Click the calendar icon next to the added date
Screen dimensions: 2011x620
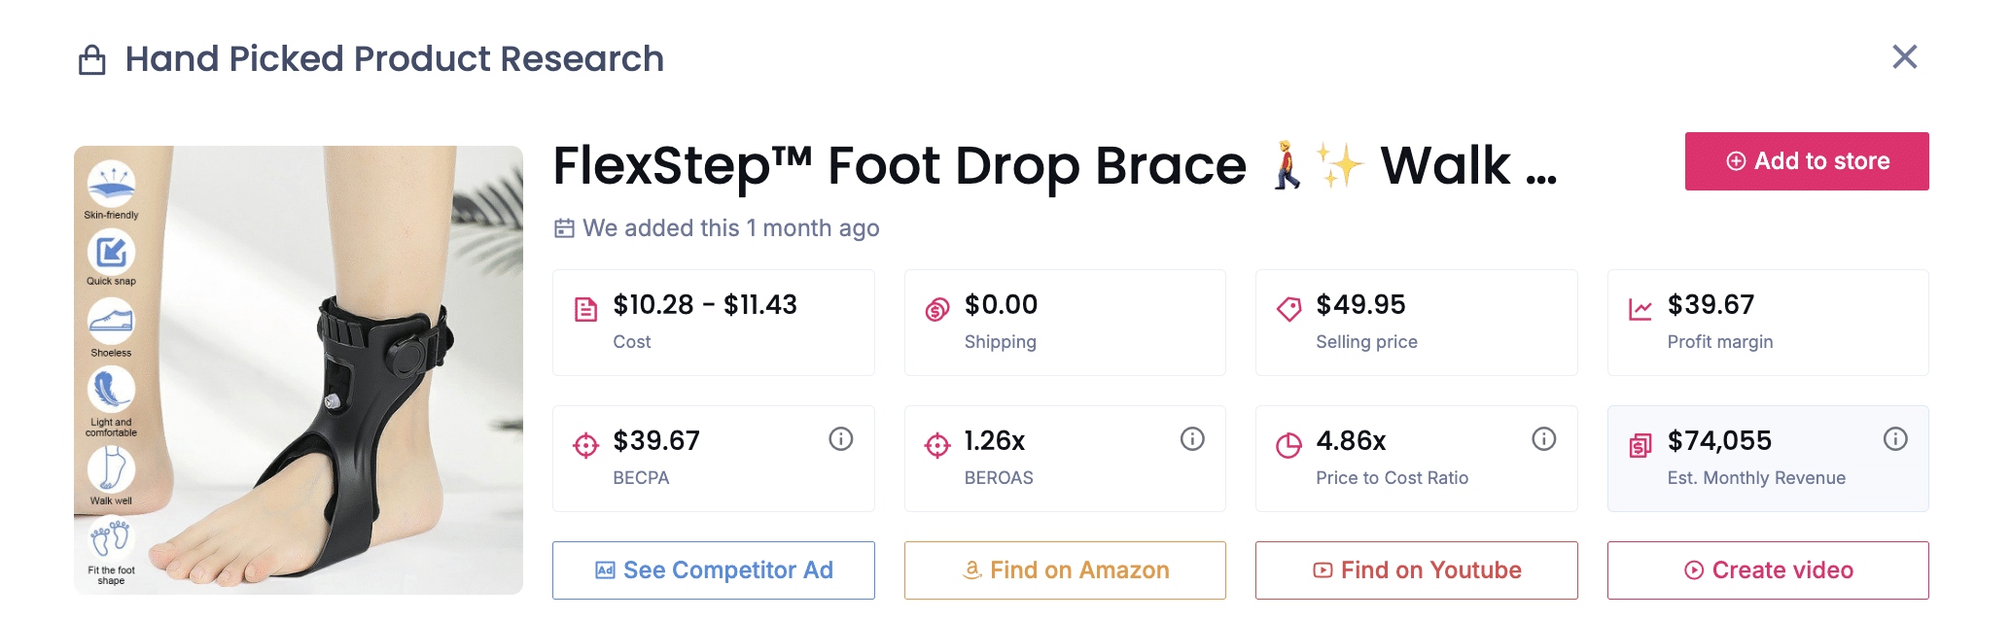[x=563, y=227]
